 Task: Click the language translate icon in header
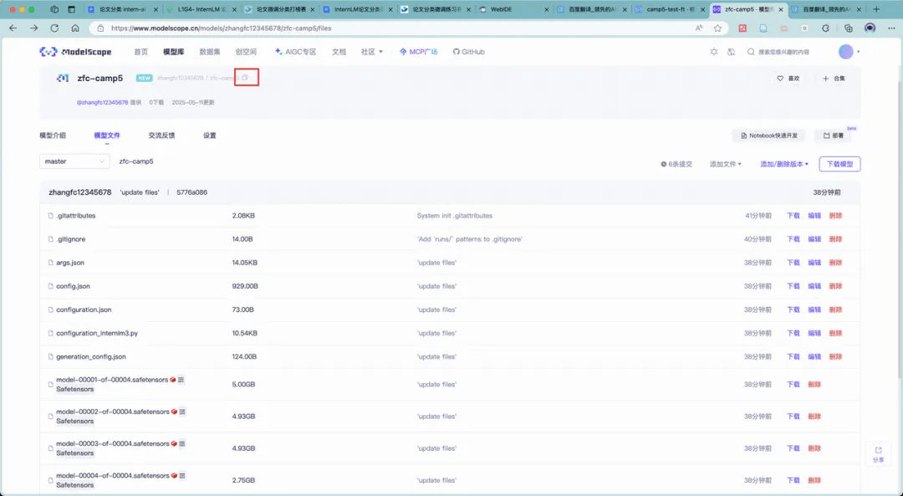tap(732, 52)
